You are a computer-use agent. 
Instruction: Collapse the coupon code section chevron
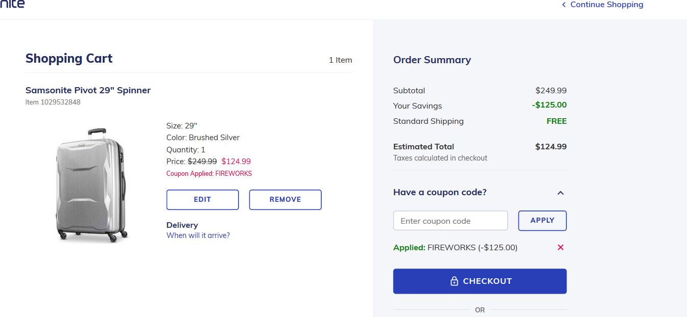click(x=560, y=193)
